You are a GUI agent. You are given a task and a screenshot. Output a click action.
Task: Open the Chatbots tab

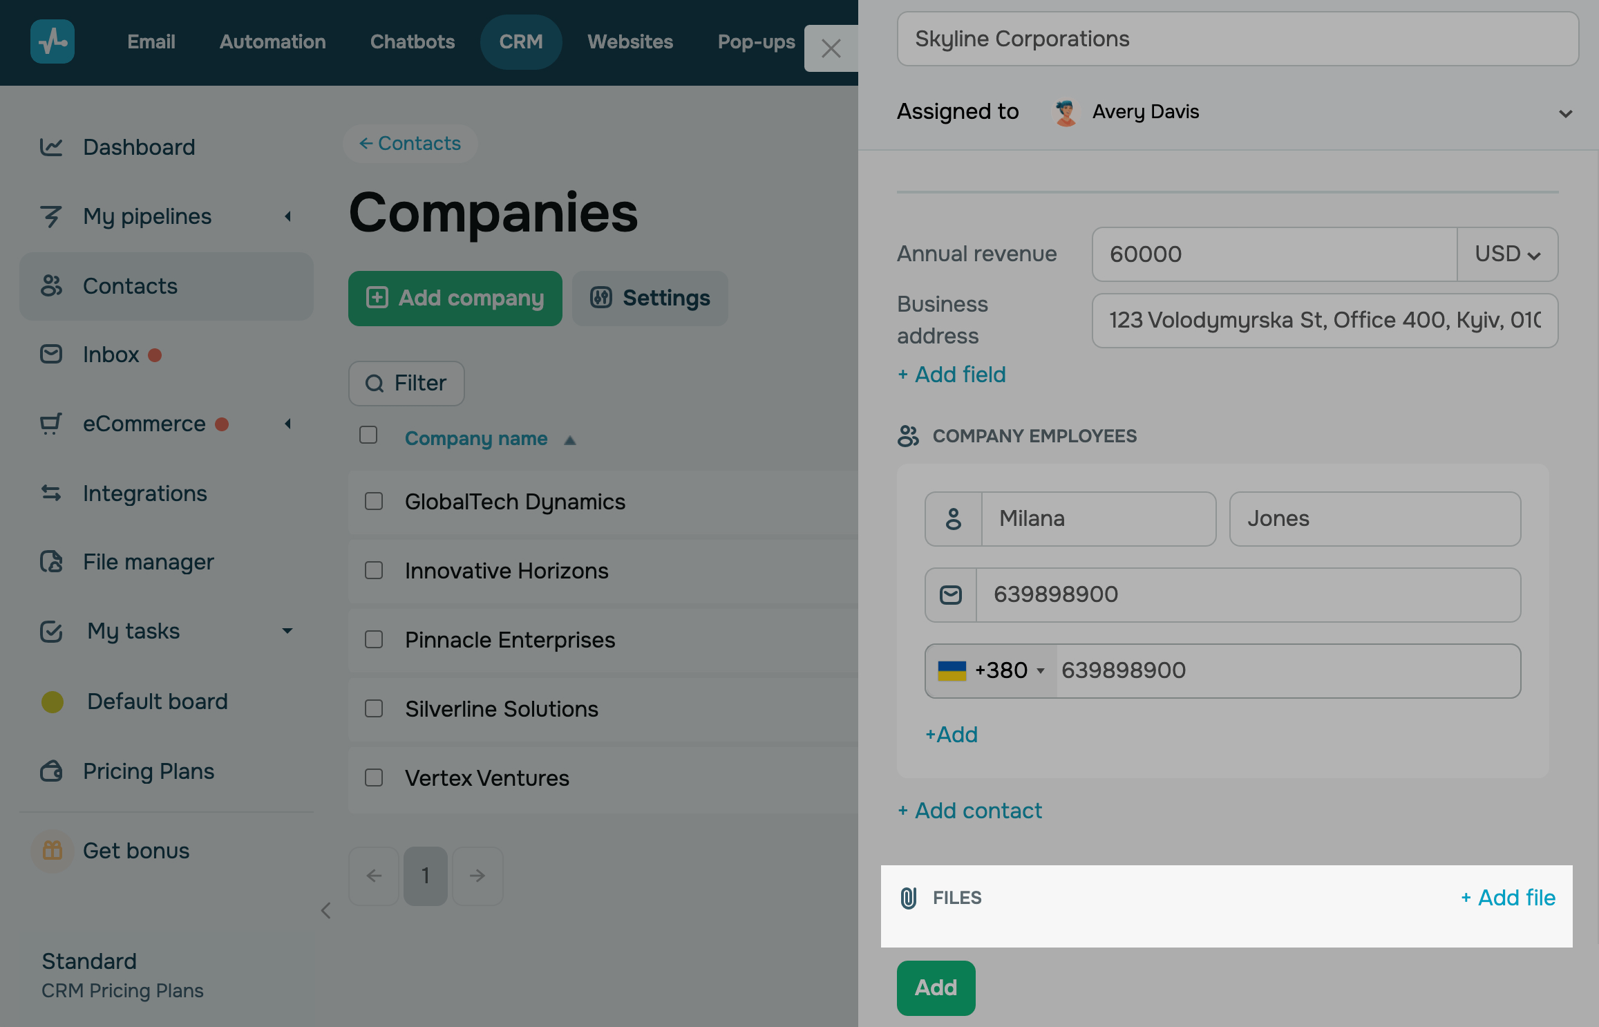412,41
